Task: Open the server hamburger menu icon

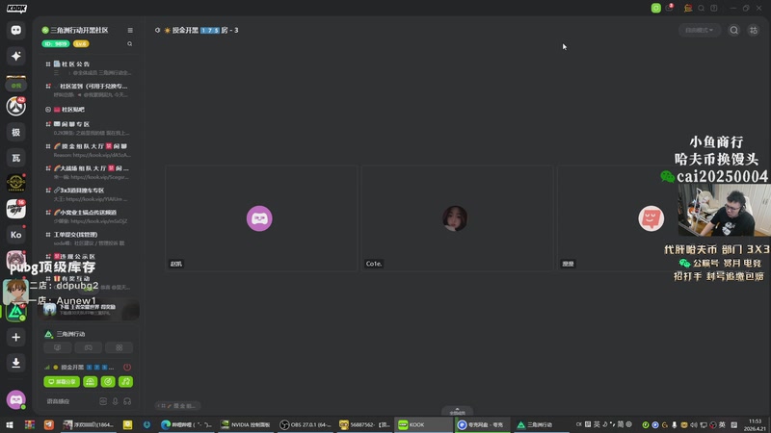Action: 130,31
